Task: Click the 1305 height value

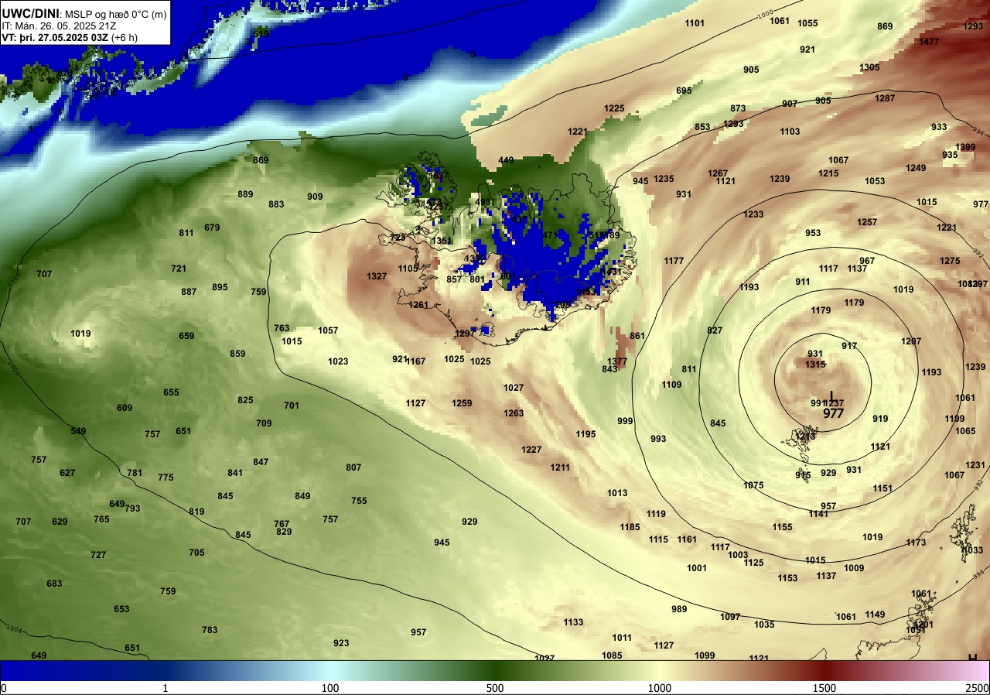Action: coord(869,67)
